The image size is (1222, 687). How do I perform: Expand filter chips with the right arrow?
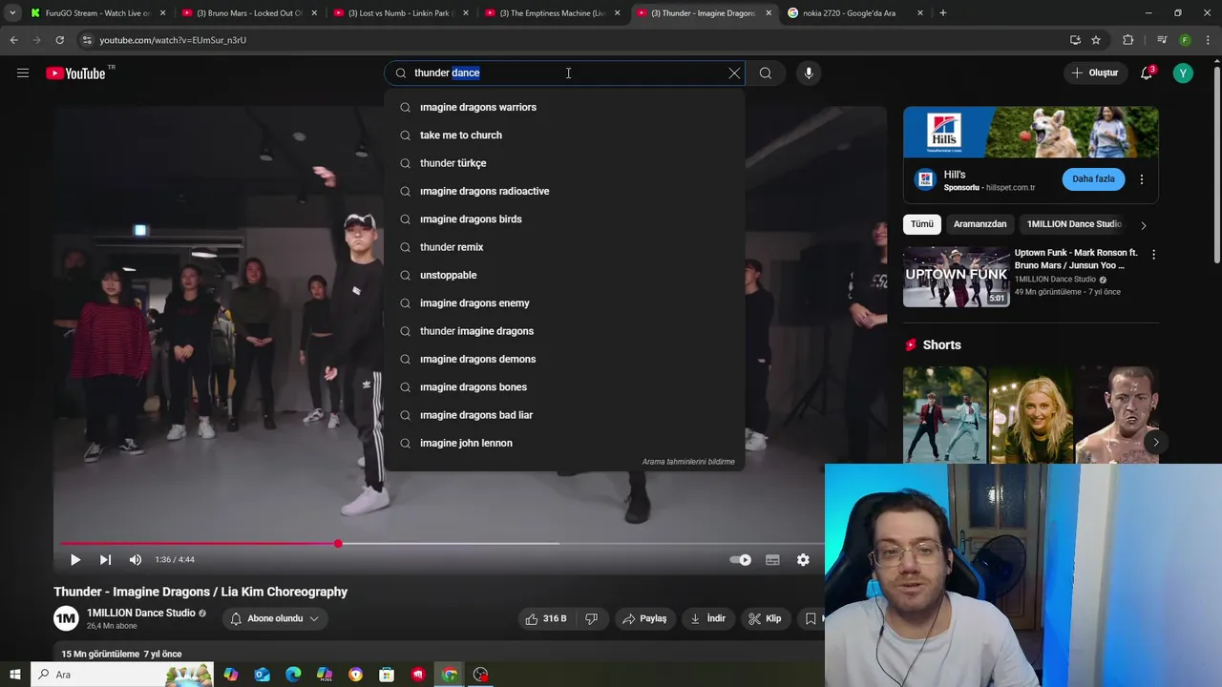pyautogui.click(x=1143, y=225)
